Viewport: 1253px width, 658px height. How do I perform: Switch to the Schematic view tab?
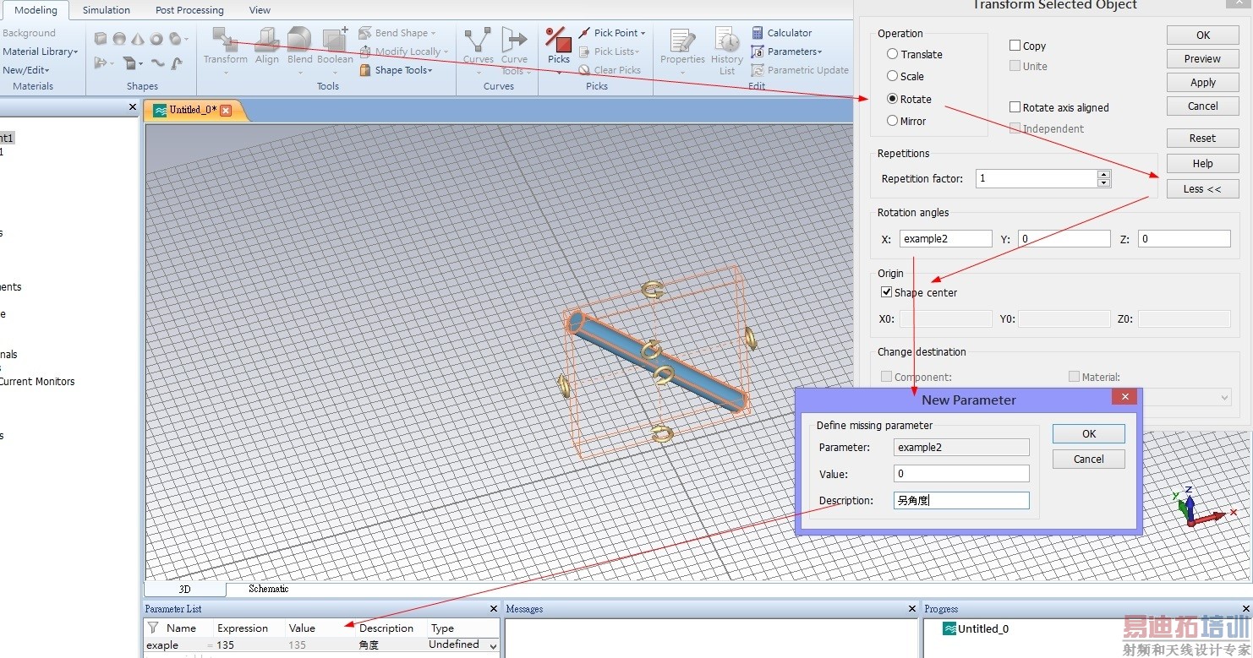tap(268, 589)
